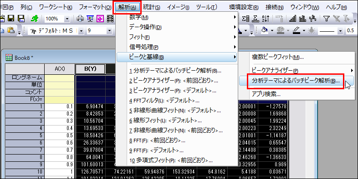Click the Sort A-Z icon
The width and height of the screenshot is (358, 179).
click(x=266, y=19)
